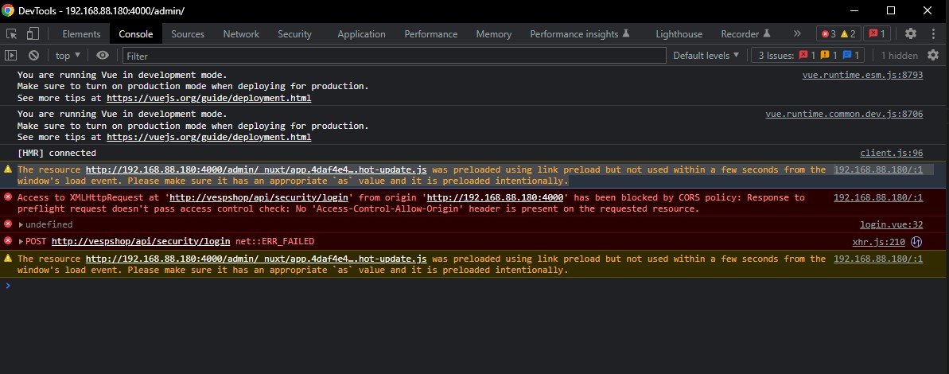Open 192.168.88.180/:1 link on CORS error row
This screenshot has width=949, height=374.
point(878,197)
